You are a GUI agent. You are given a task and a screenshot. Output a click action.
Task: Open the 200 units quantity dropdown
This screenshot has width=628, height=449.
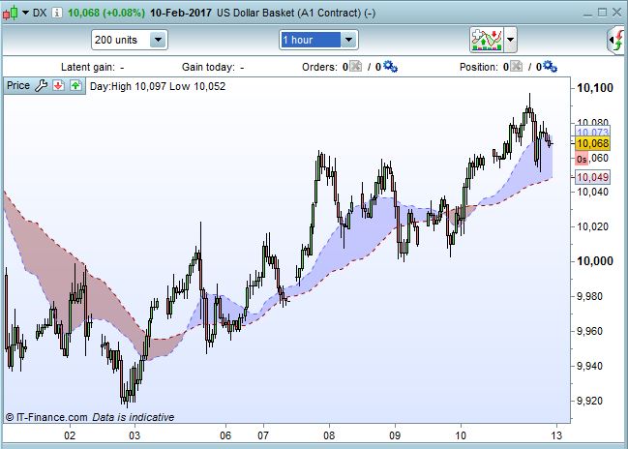(x=130, y=40)
